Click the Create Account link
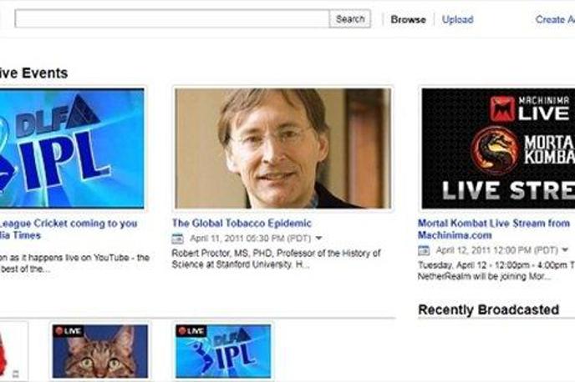 pyautogui.click(x=555, y=19)
